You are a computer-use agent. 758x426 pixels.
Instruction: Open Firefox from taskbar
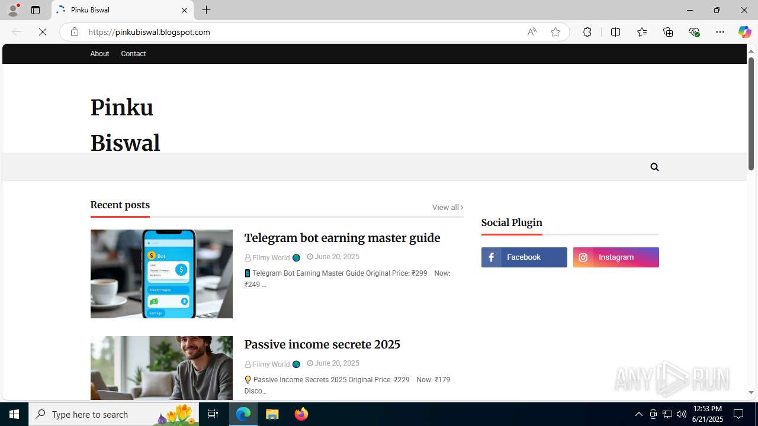(301, 414)
